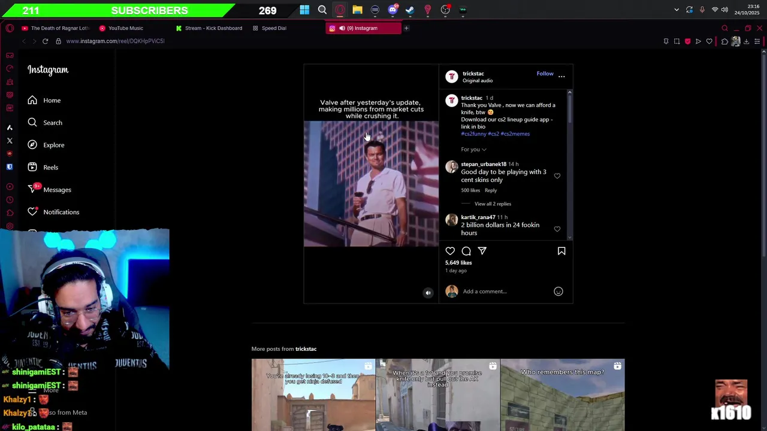Open kartik_rana47's profile from the comment
Image resolution: width=767 pixels, height=431 pixels.
click(x=478, y=217)
